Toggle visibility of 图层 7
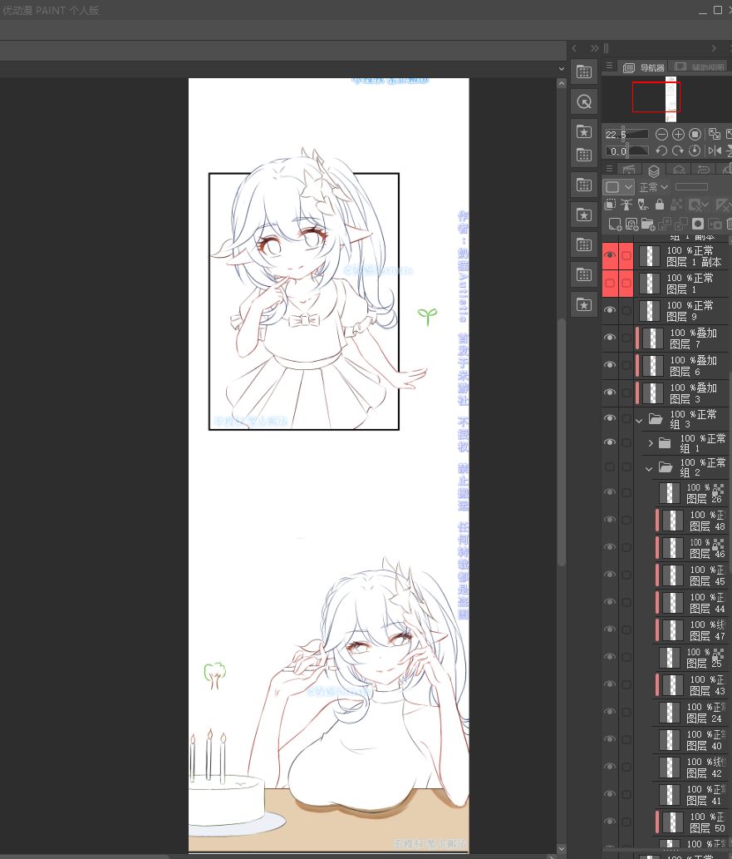 click(610, 338)
